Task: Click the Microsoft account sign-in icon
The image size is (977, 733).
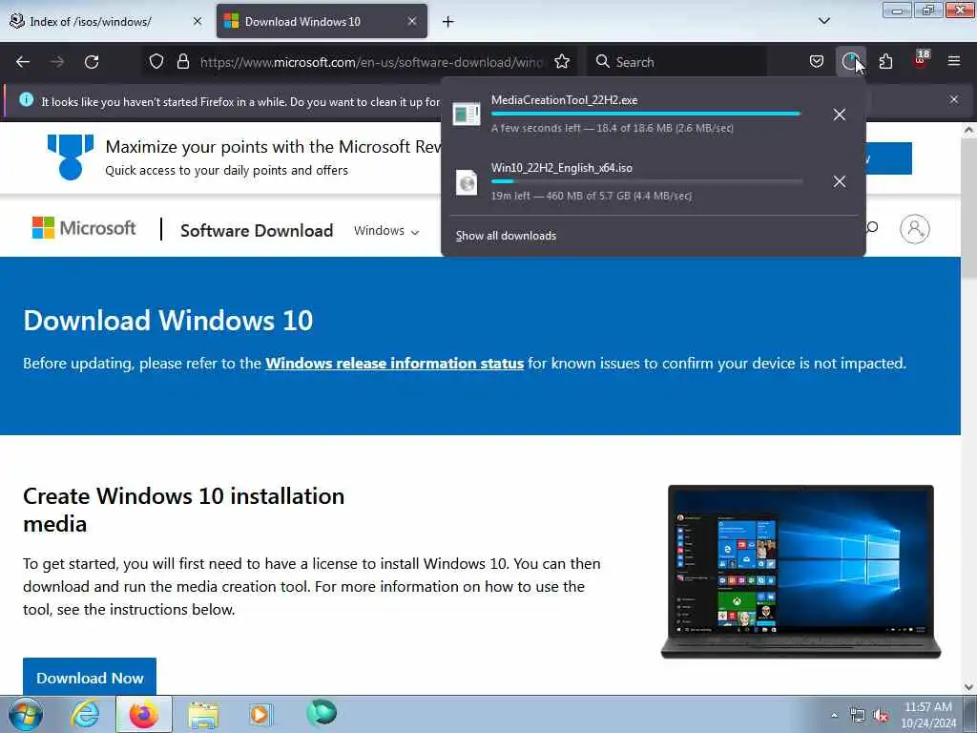Action: 915,229
